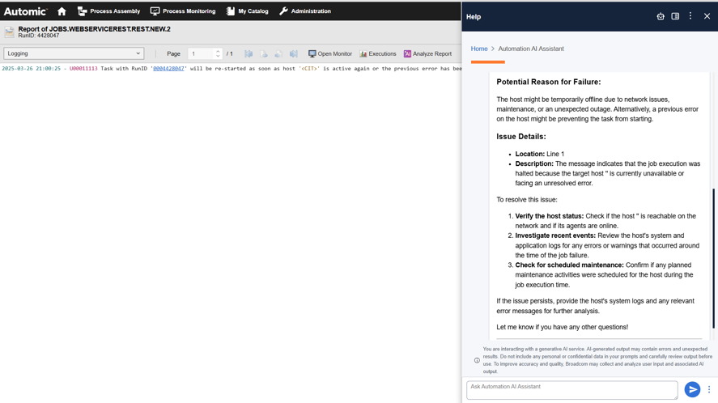Send message with the blue arrow button
Viewport: 718px width, 403px height.
[692, 390]
